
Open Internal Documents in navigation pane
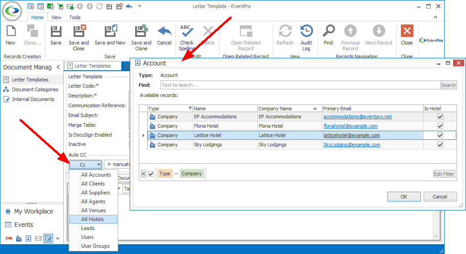[33, 99]
